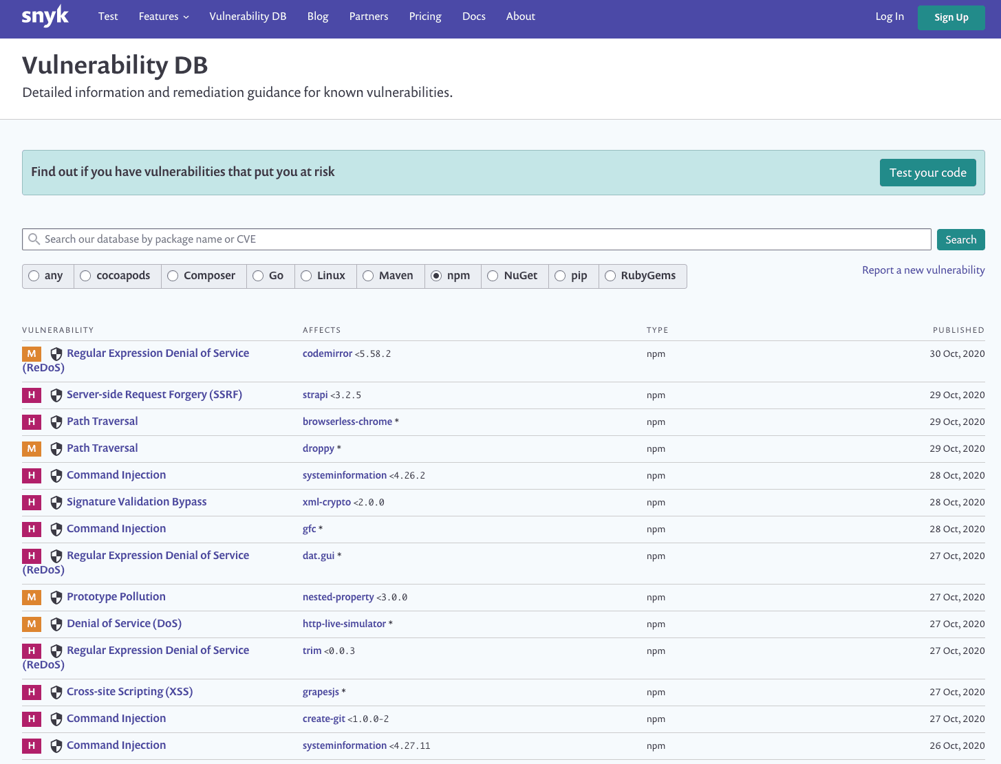Expand the Features dropdown
This screenshot has height=764, width=1001.
click(163, 16)
